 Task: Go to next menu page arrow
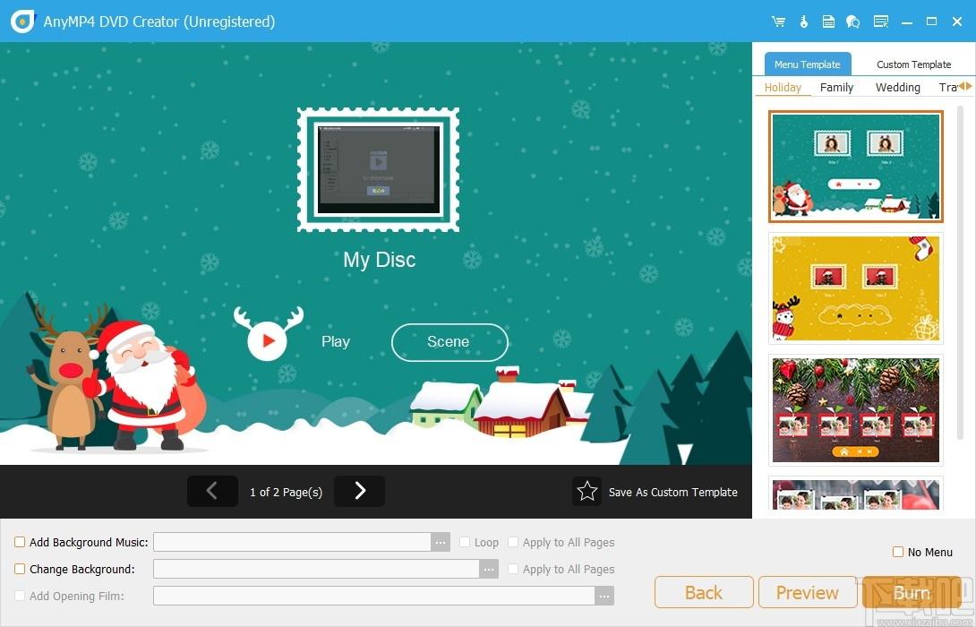point(359,491)
